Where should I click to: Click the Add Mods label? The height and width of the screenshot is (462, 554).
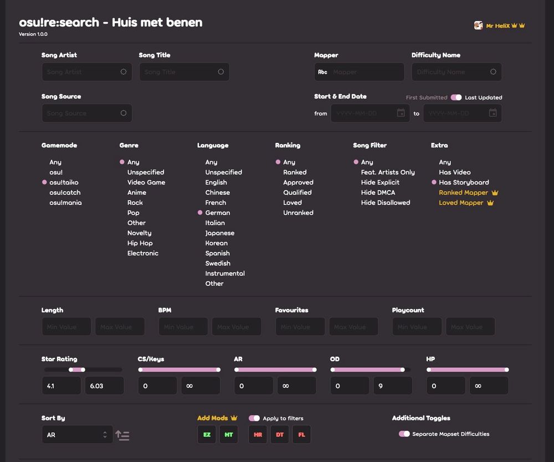[212, 418]
